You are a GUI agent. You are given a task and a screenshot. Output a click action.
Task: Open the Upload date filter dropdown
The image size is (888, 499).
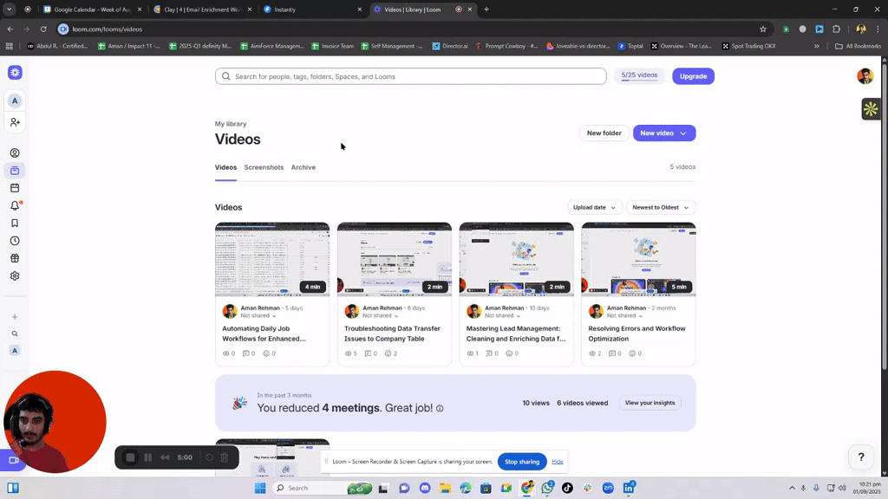click(x=594, y=207)
